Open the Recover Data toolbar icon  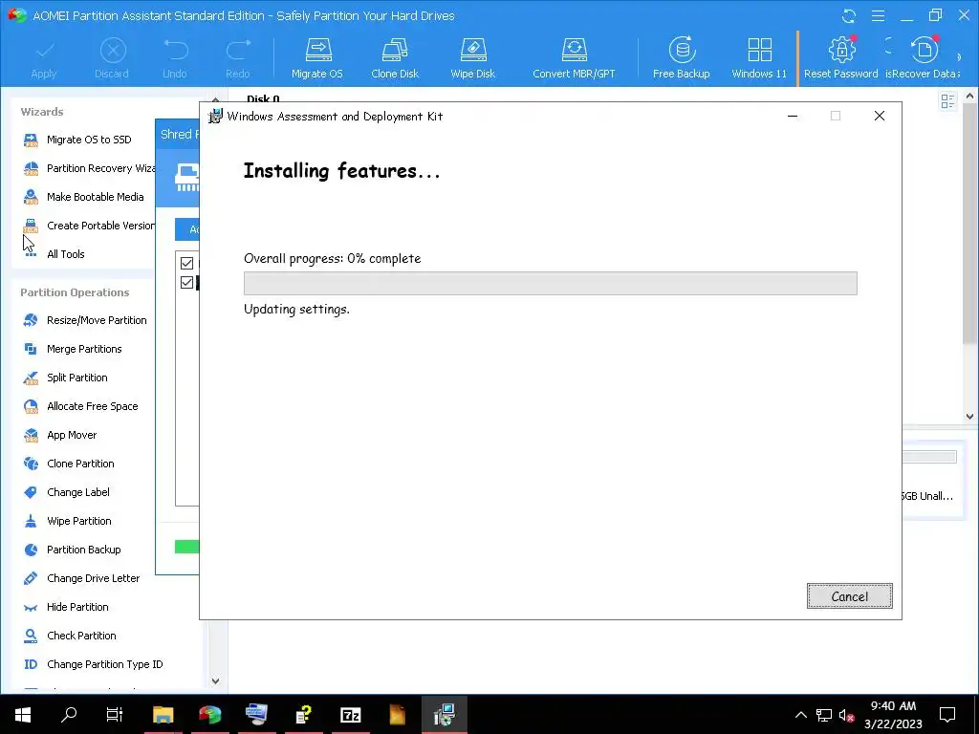923,58
